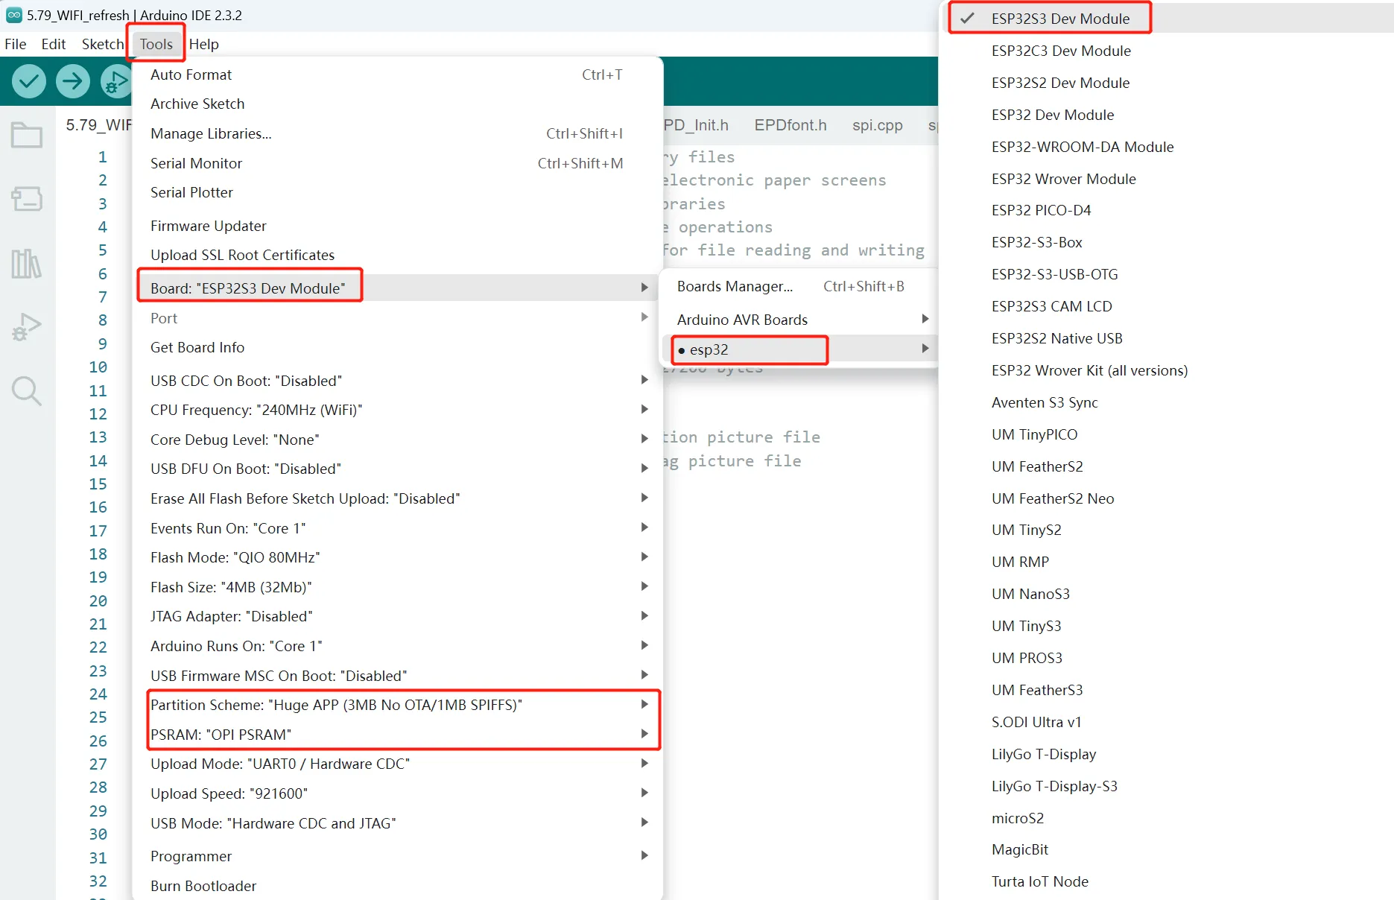Image resolution: width=1394 pixels, height=900 pixels.
Task: Select ESP32-WROOM-DA Module board
Action: click(x=1166, y=147)
